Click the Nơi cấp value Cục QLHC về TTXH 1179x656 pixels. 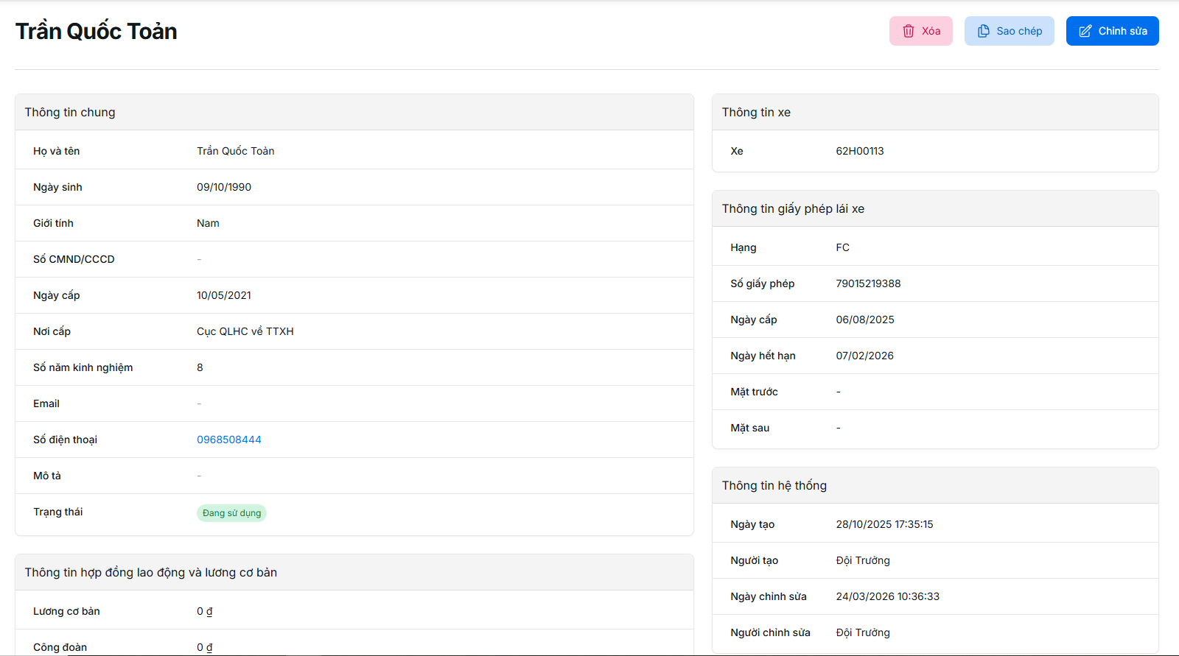(245, 331)
